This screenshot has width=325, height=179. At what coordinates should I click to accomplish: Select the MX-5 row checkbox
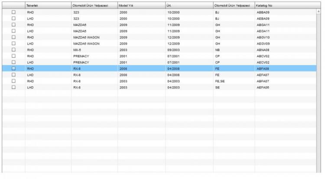pos(13,50)
